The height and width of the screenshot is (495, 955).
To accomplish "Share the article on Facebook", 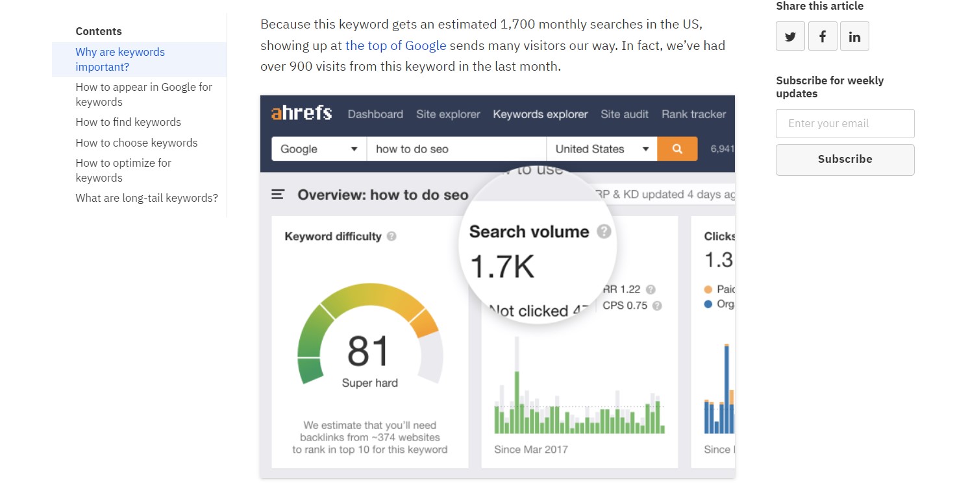I will (x=822, y=36).
